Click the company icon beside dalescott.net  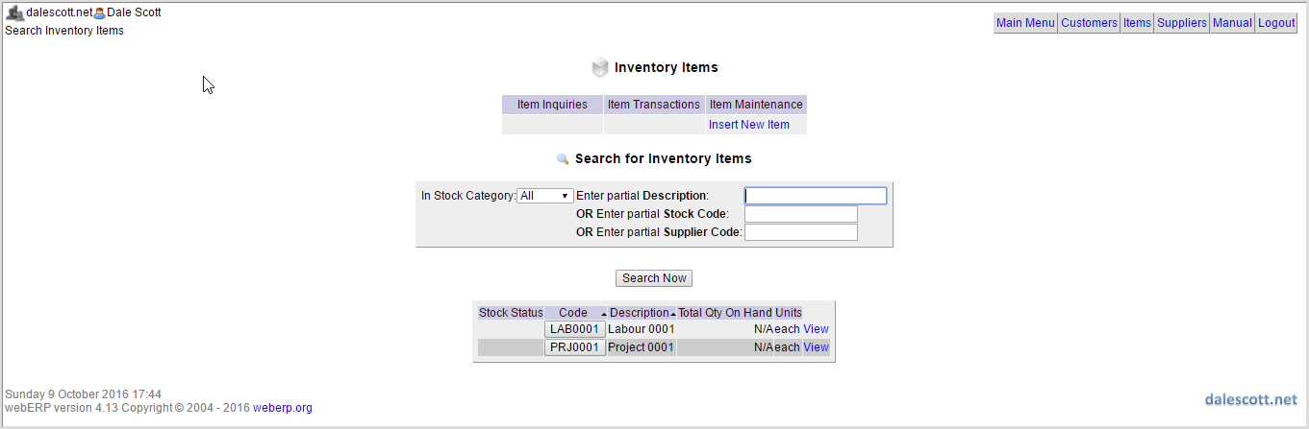14,12
